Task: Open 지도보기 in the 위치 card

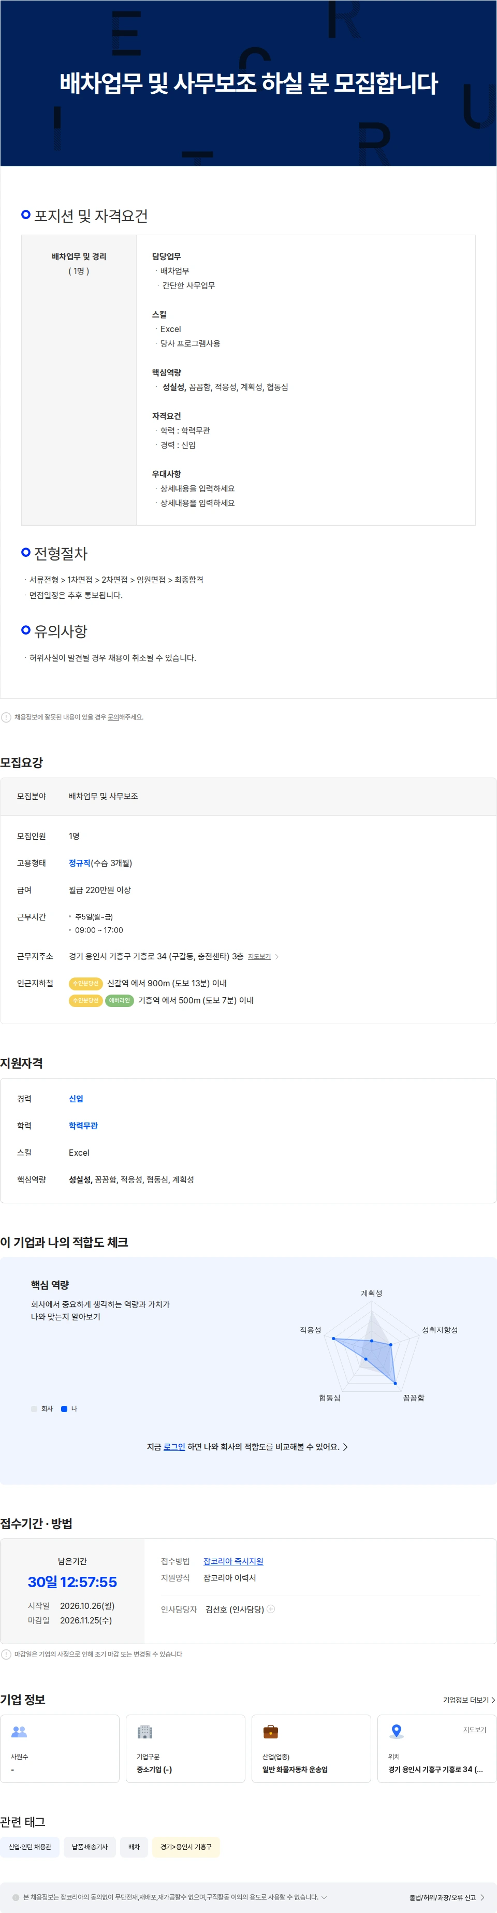Action: [475, 1730]
